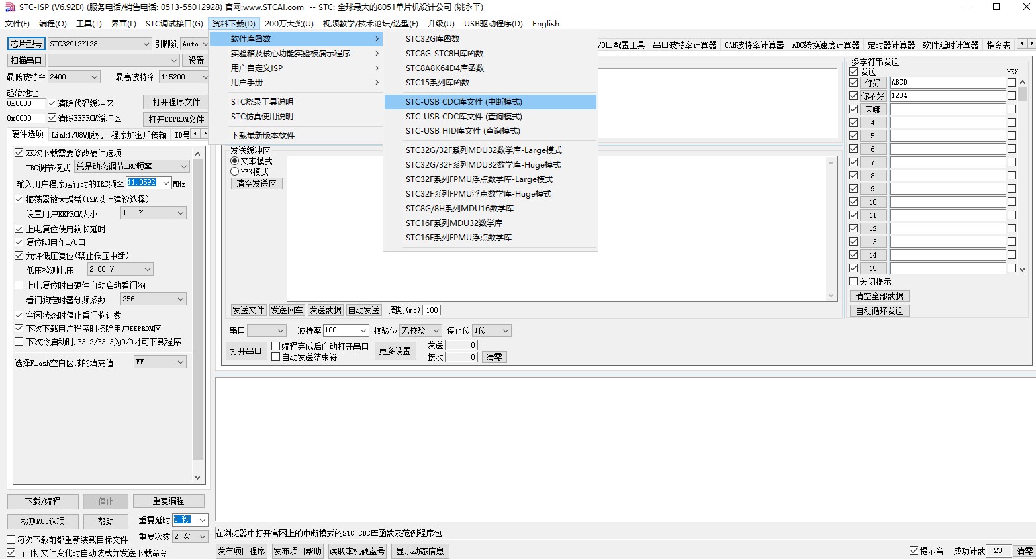The image size is (1036, 559).
Task: Open STC烧录工具说明 item
Action: tap(296, 102)
